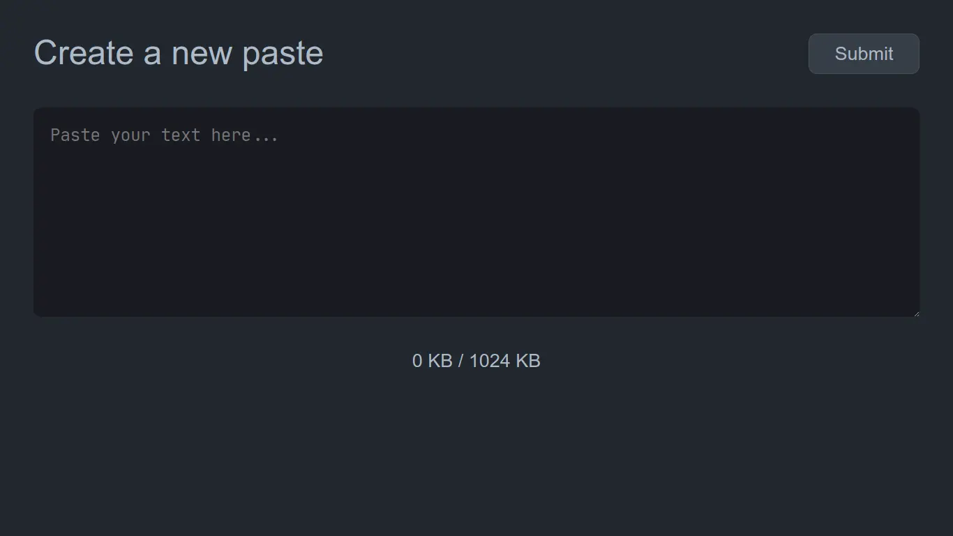953x536 pixels.
Task: Click the '0 KB / 1024 KB' size counter
Action: [x=476, y=361]
